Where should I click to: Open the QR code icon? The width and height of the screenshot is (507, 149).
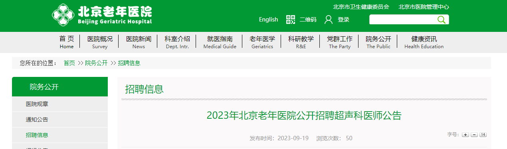coord(291,20)
